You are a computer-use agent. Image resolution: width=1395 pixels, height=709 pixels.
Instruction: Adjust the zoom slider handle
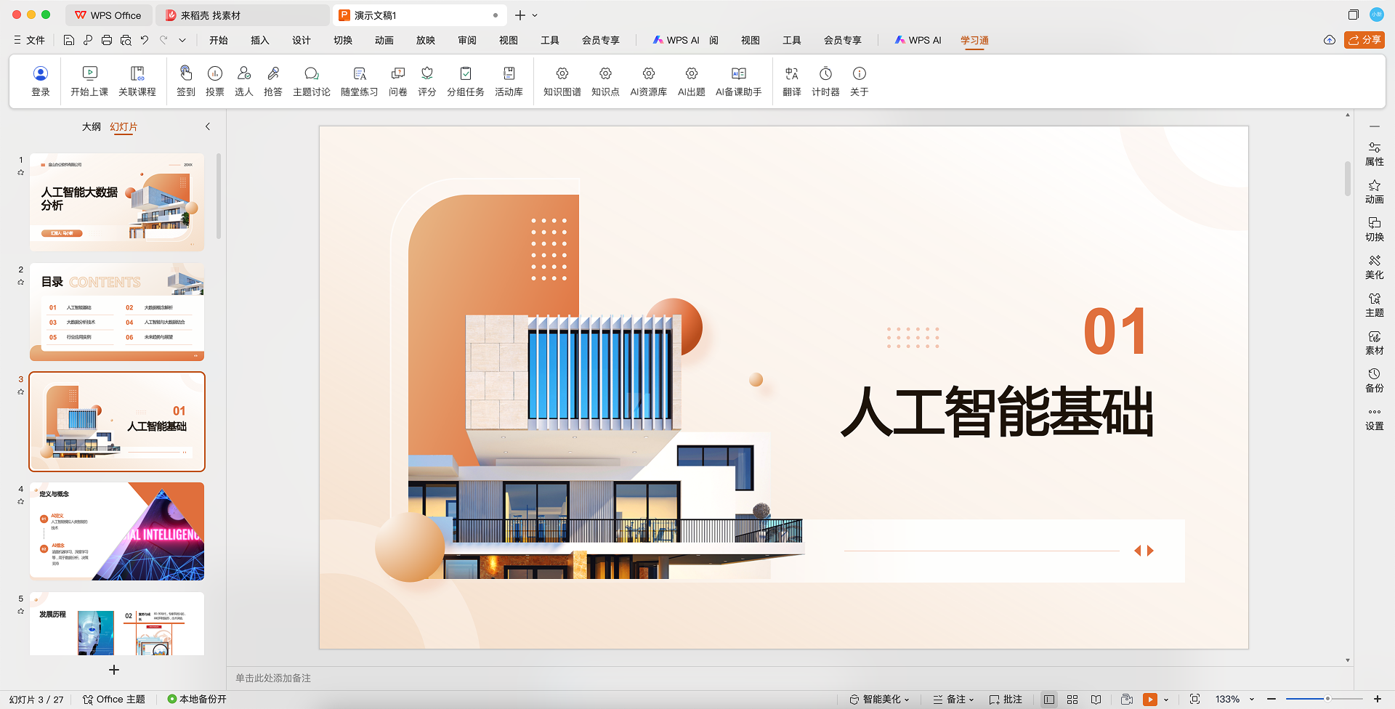(1327, 699)
